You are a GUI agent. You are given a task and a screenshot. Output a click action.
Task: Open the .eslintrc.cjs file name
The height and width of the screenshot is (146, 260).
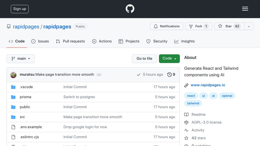point(29,137)
